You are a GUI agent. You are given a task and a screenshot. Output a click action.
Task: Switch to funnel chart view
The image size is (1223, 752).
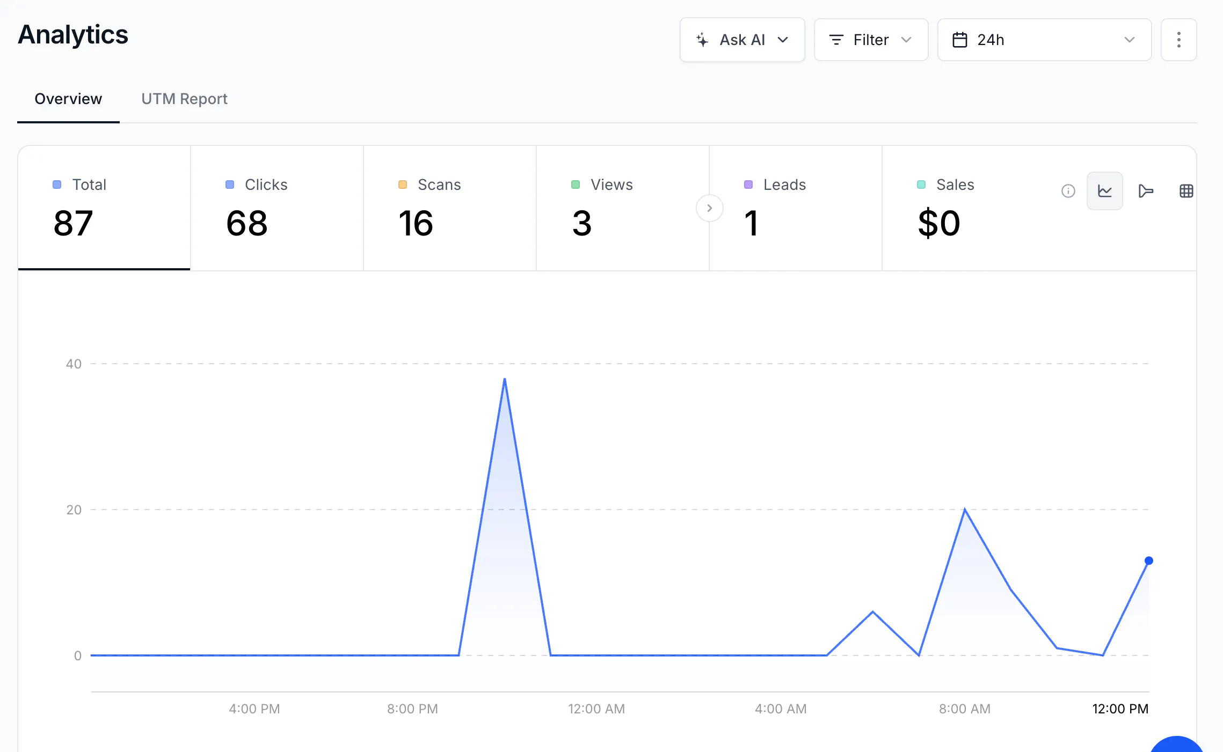click(x=1146, y=191)
